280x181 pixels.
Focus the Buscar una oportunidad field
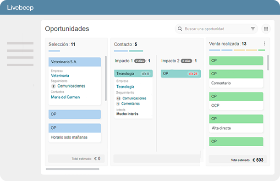(x=216, y=29)
